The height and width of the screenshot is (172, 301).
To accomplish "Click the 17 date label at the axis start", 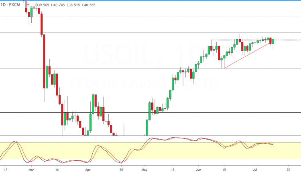I will (x=6, y=170).
